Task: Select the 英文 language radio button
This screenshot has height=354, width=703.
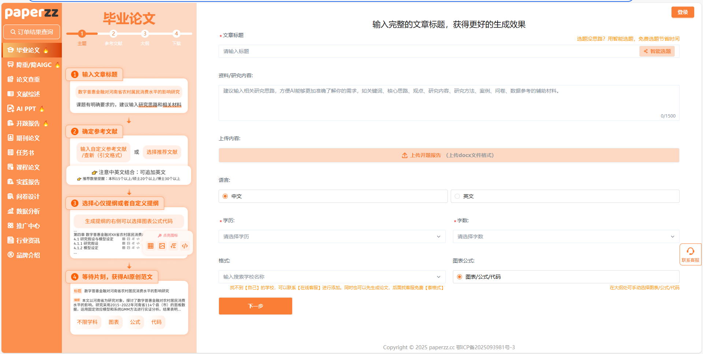Action: [457, 196]
